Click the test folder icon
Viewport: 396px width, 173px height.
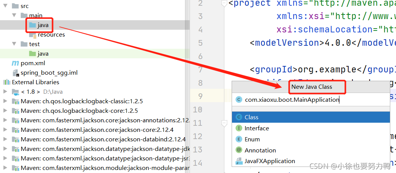click(x=24, y=44)
